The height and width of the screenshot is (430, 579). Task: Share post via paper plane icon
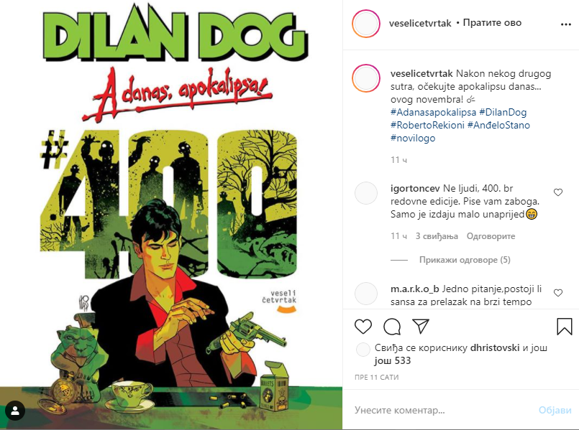tap(421, 326)
